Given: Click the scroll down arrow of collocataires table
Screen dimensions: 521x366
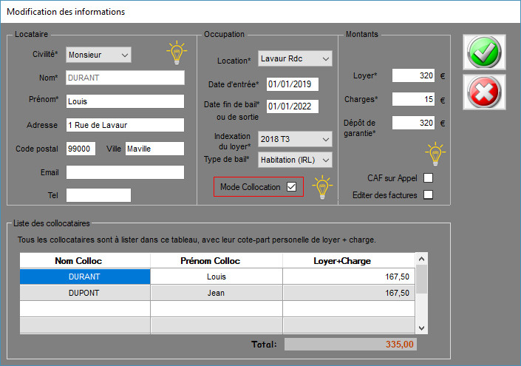Looking at the screenshot, I should tap(421, 327).
